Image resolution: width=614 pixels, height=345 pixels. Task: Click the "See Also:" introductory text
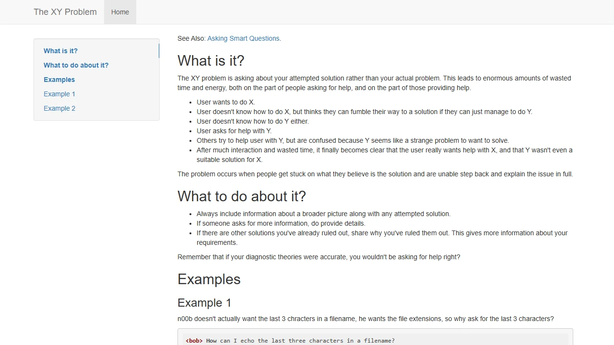pyautogui.click(x=191, y=38)
